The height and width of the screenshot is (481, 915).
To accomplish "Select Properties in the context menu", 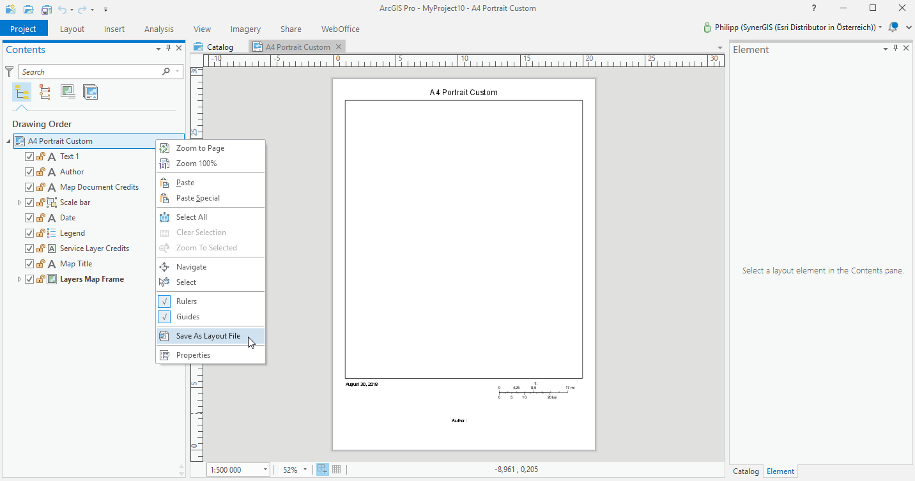I will tap(193, 355).
